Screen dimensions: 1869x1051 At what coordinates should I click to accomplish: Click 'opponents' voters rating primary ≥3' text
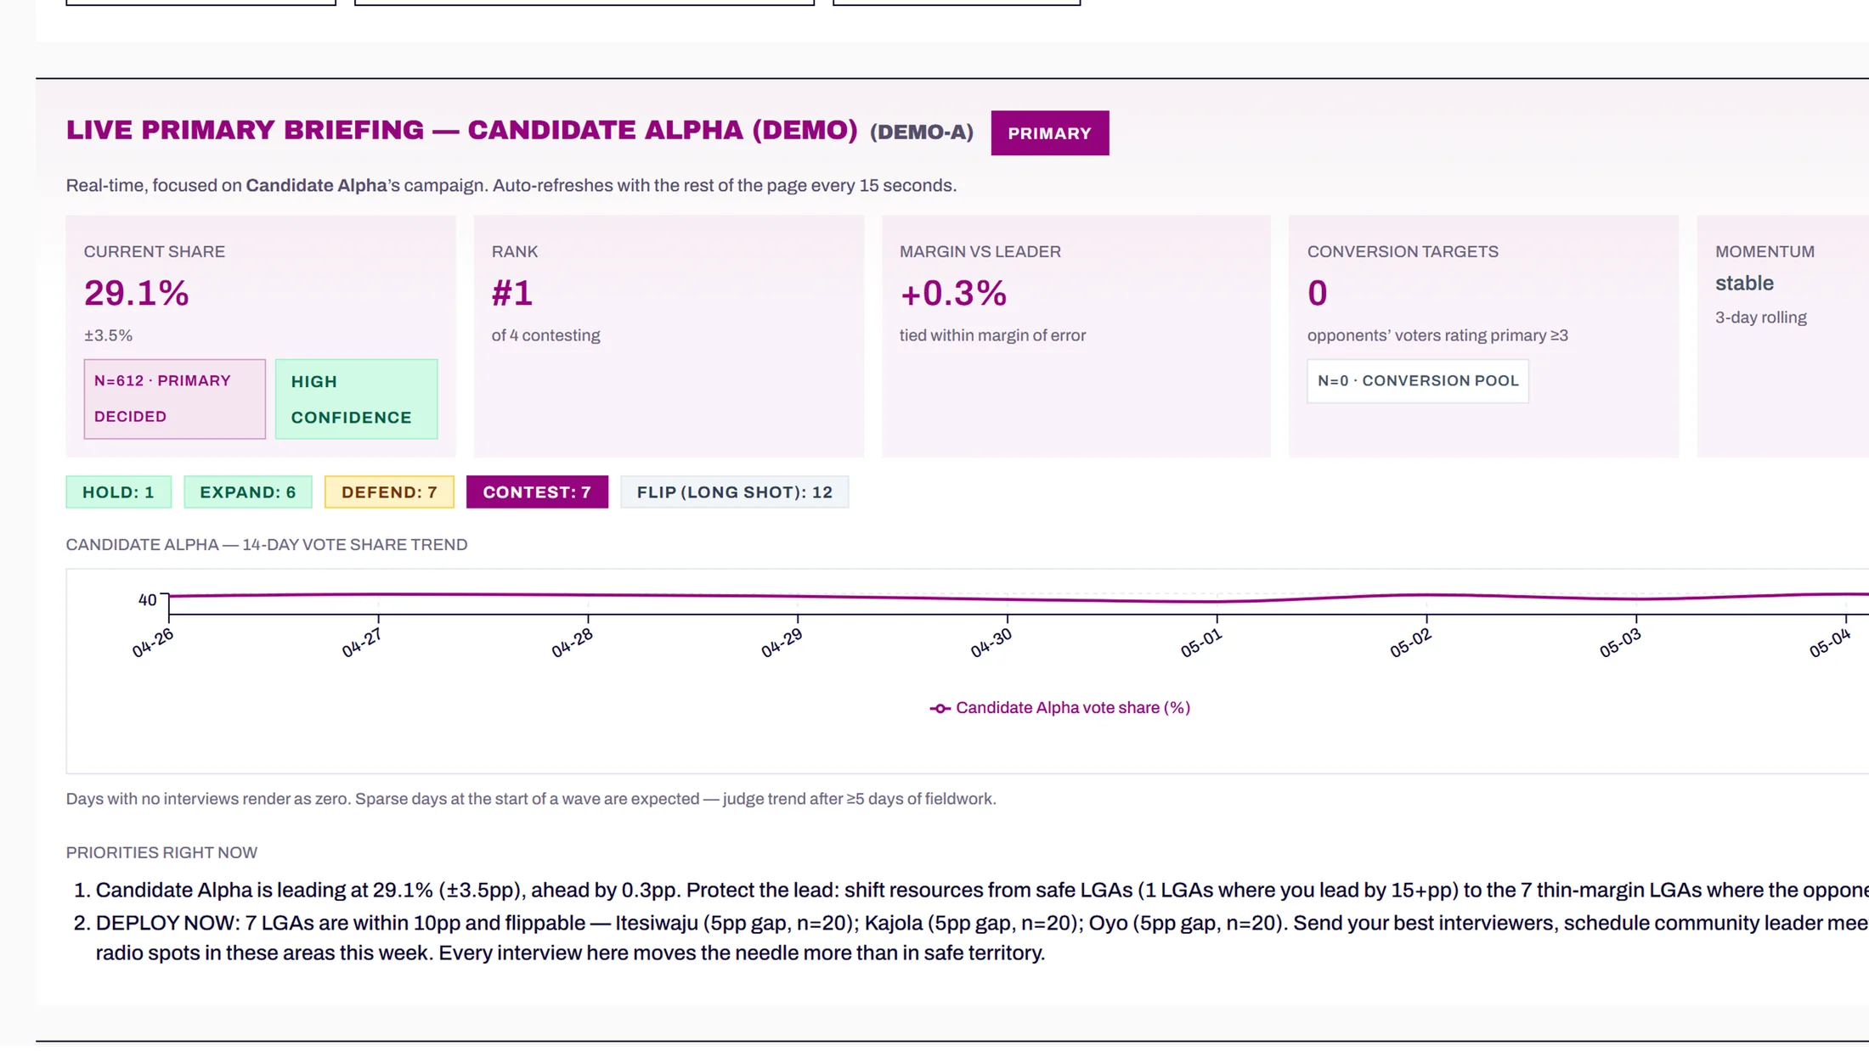1437,335
